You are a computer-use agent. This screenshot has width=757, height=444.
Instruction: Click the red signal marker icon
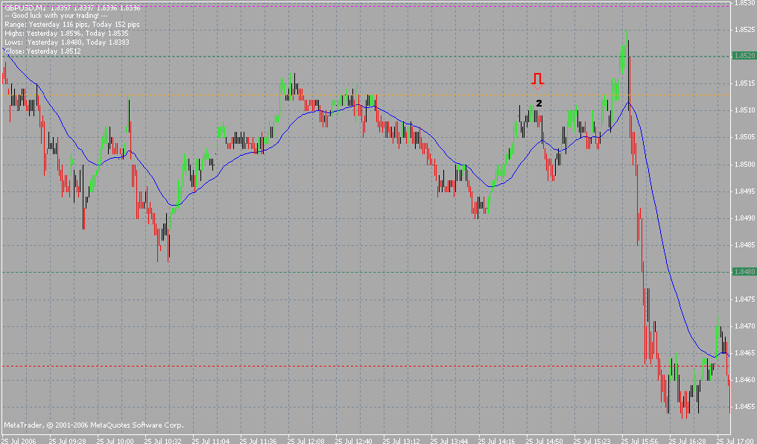click(538, 78)
